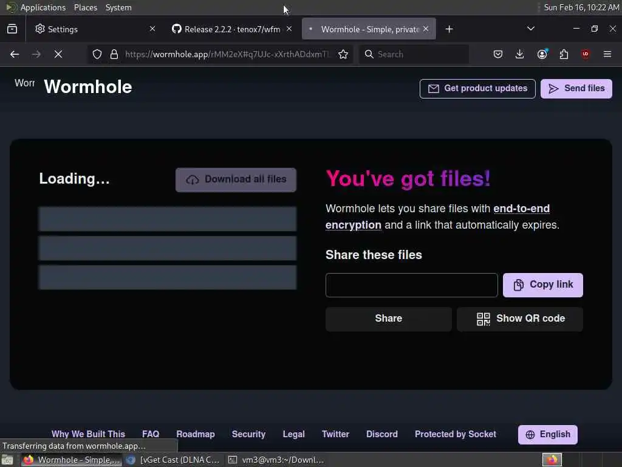This screenshot has height=467, width=622.
Task: Select the Wormhole tab
Action: (369, 29)
